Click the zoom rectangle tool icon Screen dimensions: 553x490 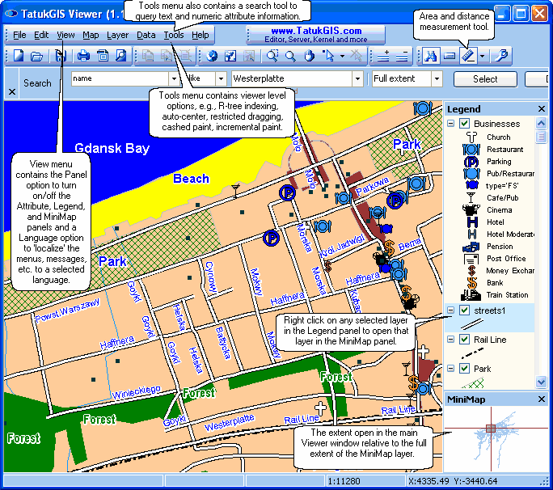[x=272, y=56]
